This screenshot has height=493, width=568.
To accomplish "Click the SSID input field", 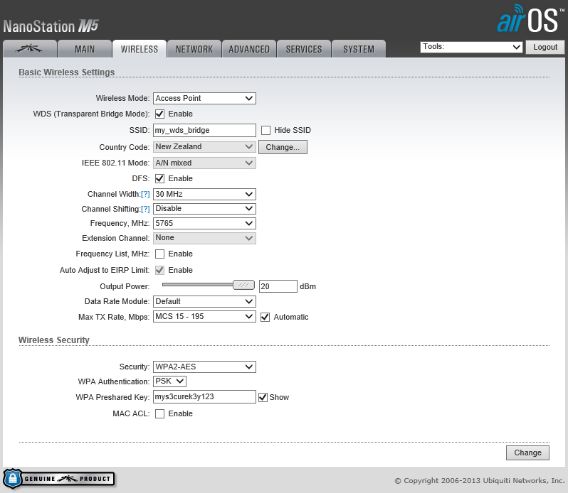I will tap(204, 130).
